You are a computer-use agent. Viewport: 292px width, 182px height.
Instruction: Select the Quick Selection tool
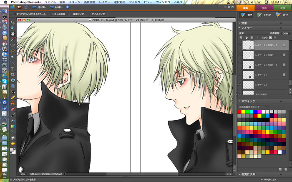tap(13, 63)
